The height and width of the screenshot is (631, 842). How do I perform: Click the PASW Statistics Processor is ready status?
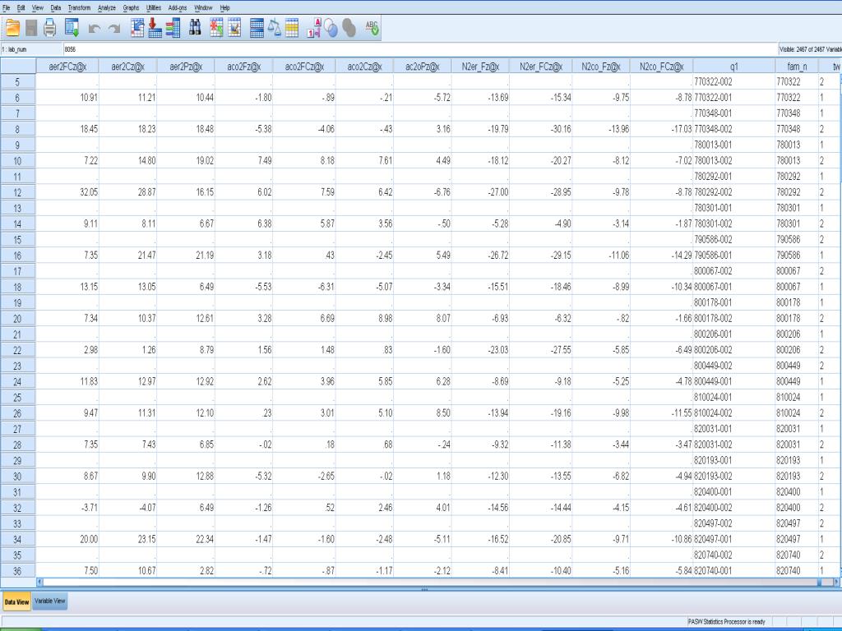(x=726, y=621)
